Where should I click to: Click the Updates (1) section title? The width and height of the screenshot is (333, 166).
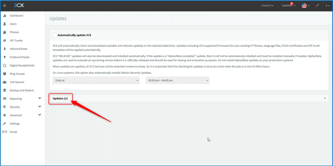[x=60, y=98]
